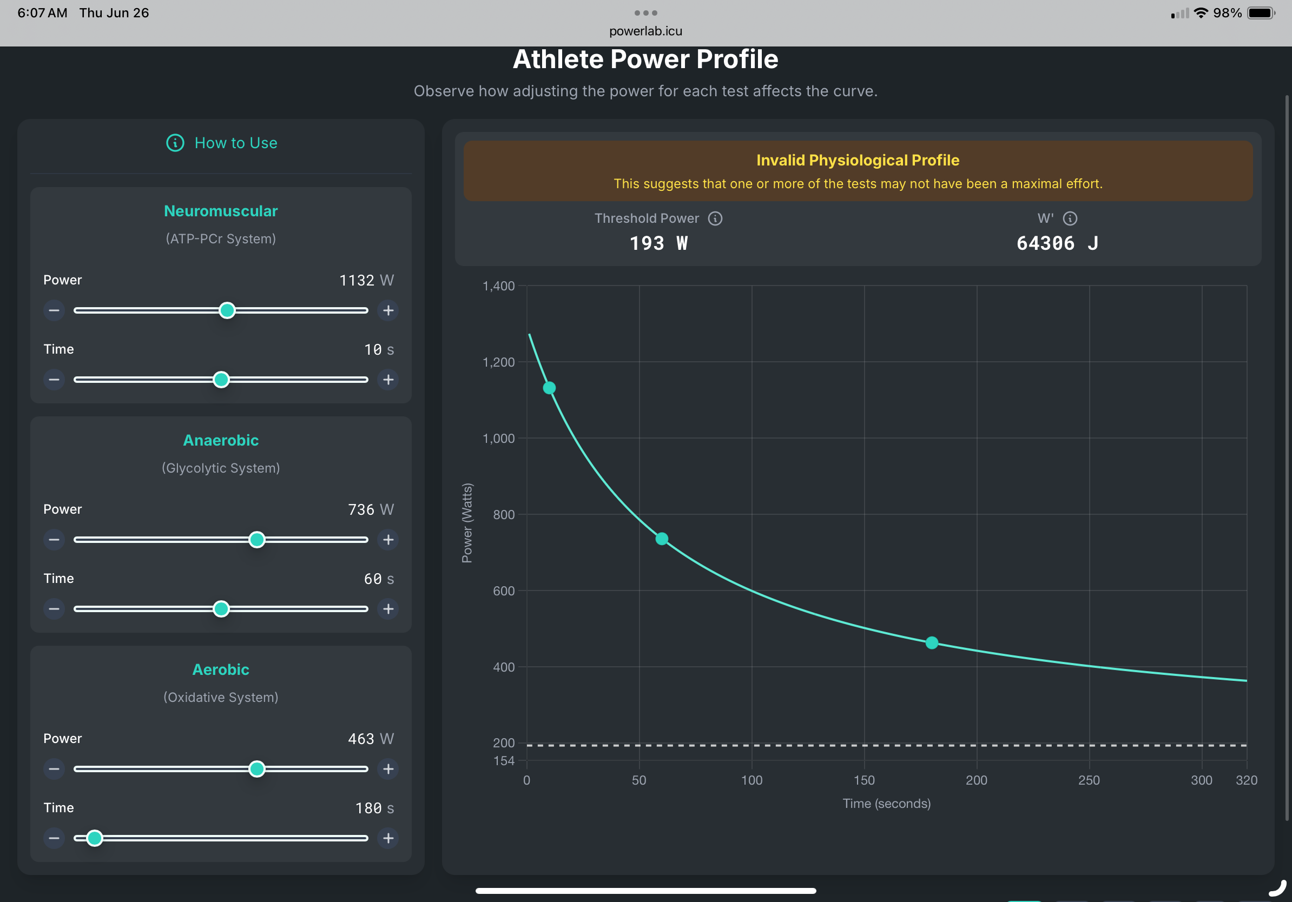
Task: Decrease Aerobic time with minus button
Action: (54, 838)
